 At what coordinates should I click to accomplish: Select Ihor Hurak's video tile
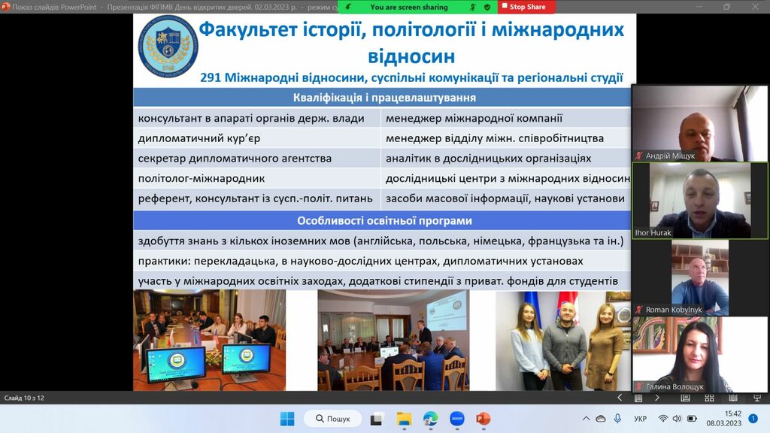(x=701, y=201)
